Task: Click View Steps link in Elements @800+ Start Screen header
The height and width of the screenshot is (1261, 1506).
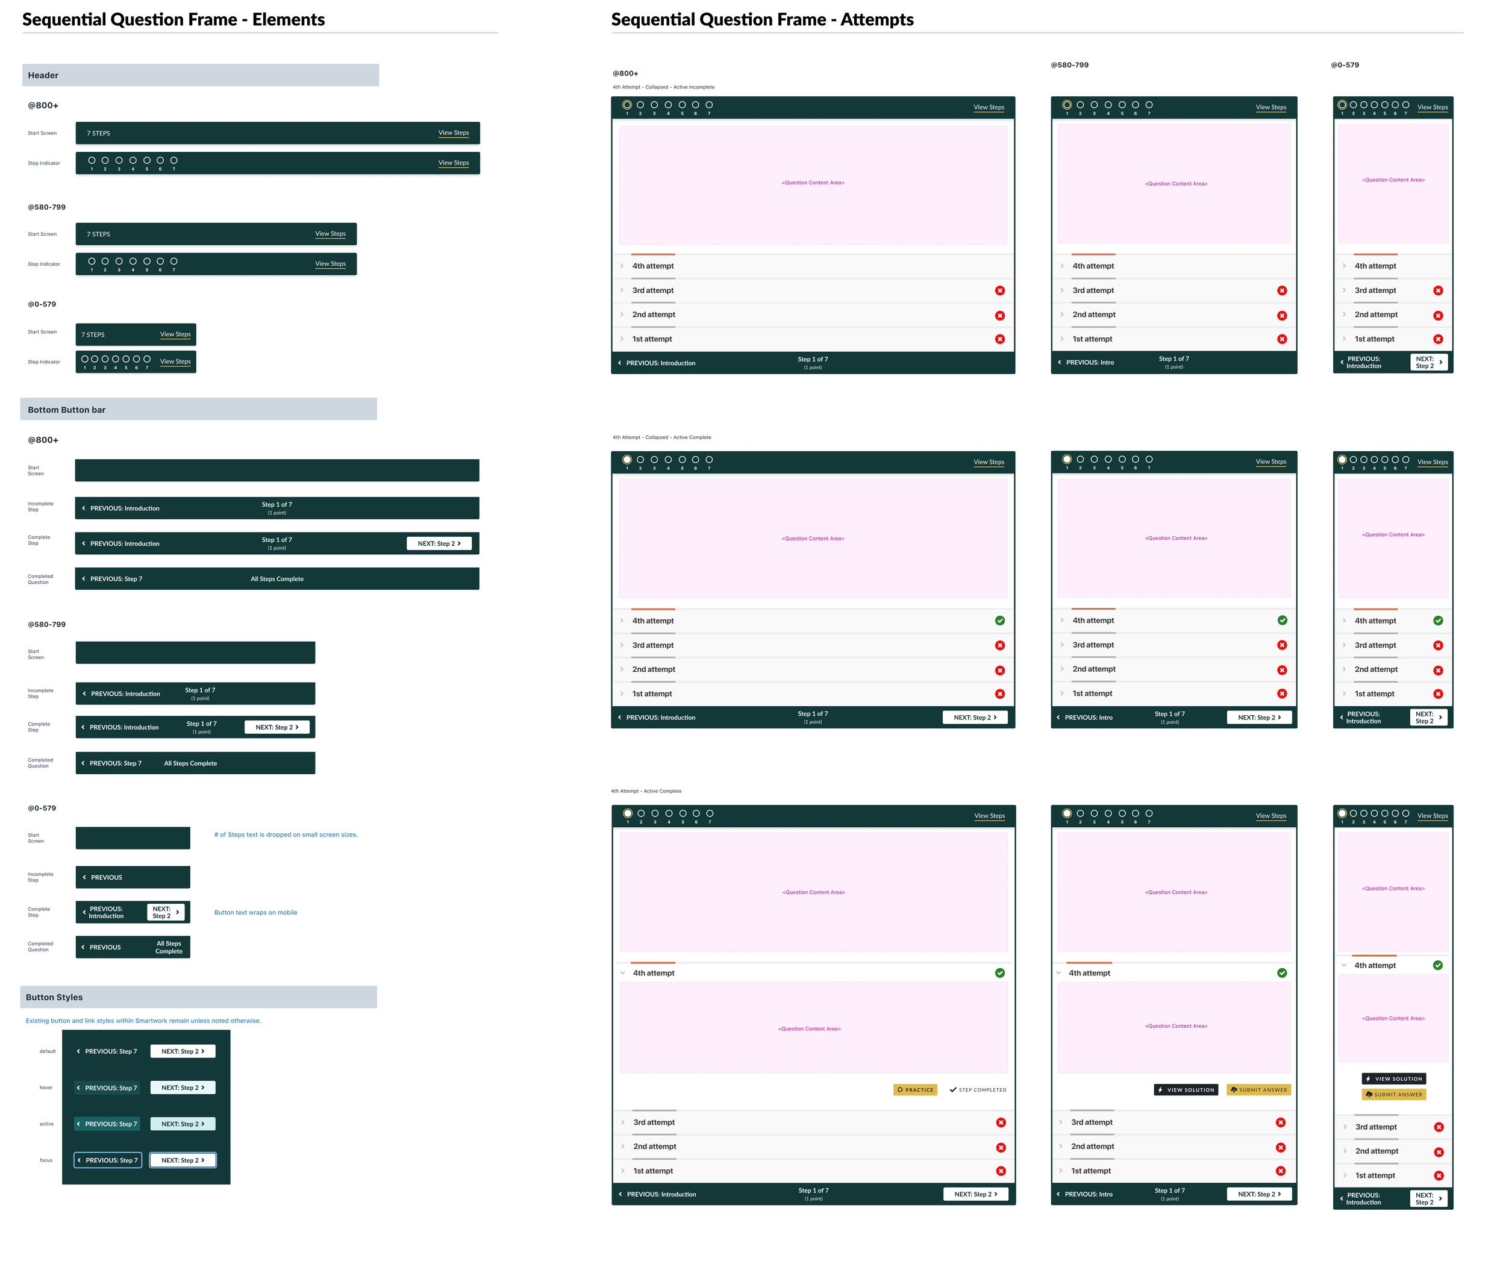Action: coord(453,133)
